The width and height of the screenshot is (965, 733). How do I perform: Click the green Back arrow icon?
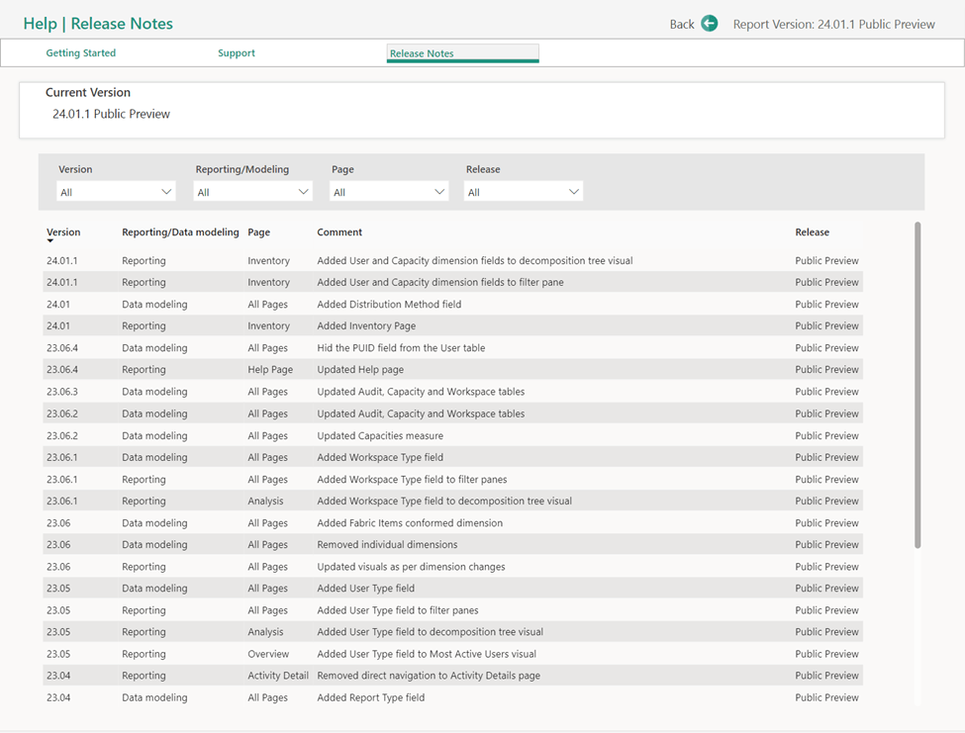(x=709, y=24)
